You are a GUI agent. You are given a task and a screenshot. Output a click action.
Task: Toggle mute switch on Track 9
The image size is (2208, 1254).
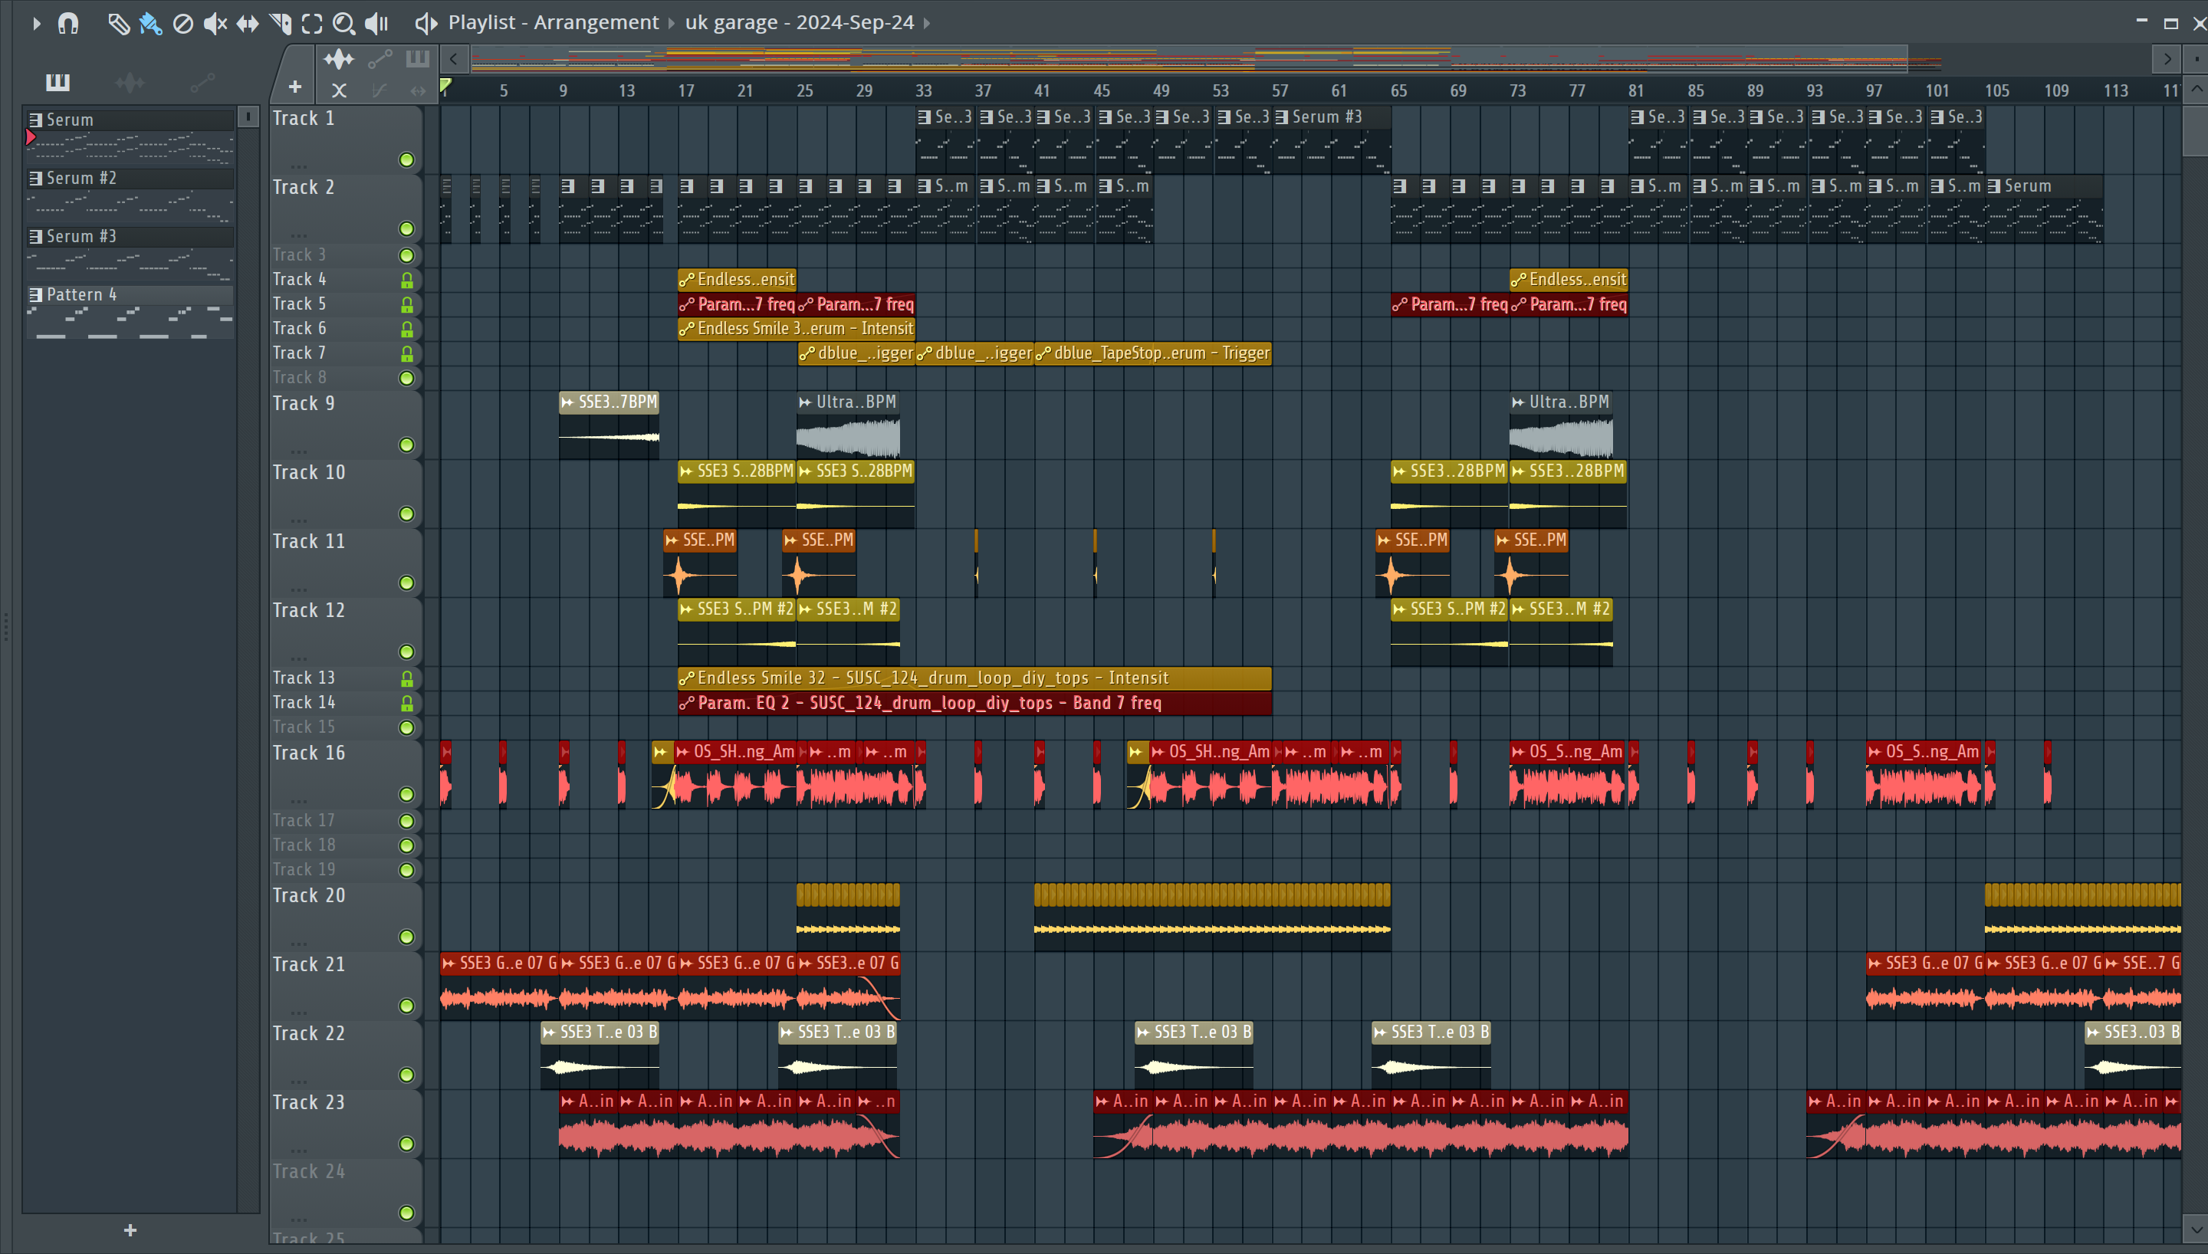pyautogui.click(x=406, y=445)
